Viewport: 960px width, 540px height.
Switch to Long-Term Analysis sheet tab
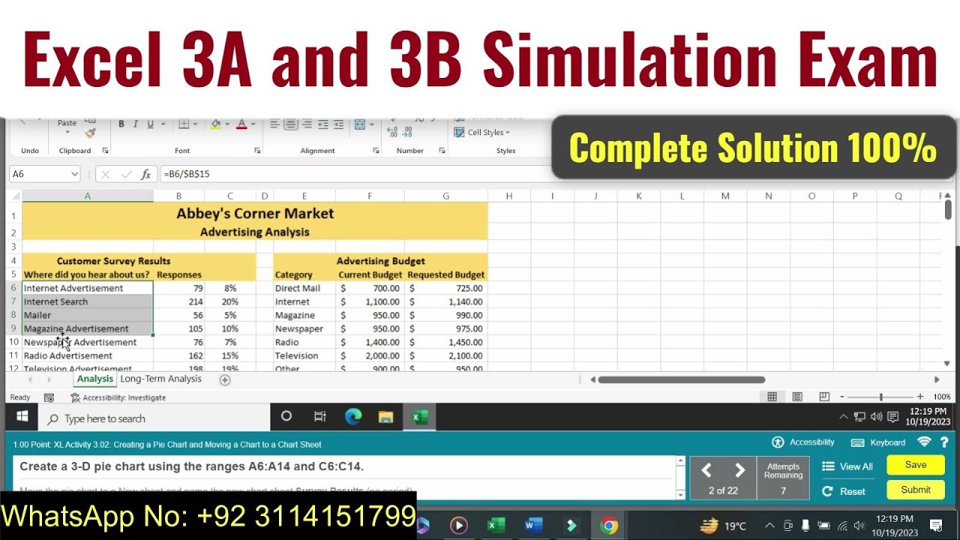coord(160,379)
